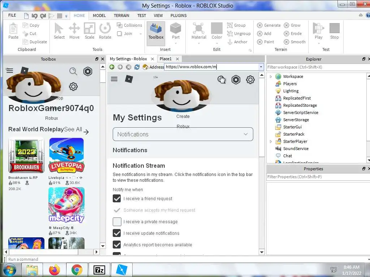Open the MeepCity game thumbnail
This screenshot has width=370, height=277.
point(66,205)
